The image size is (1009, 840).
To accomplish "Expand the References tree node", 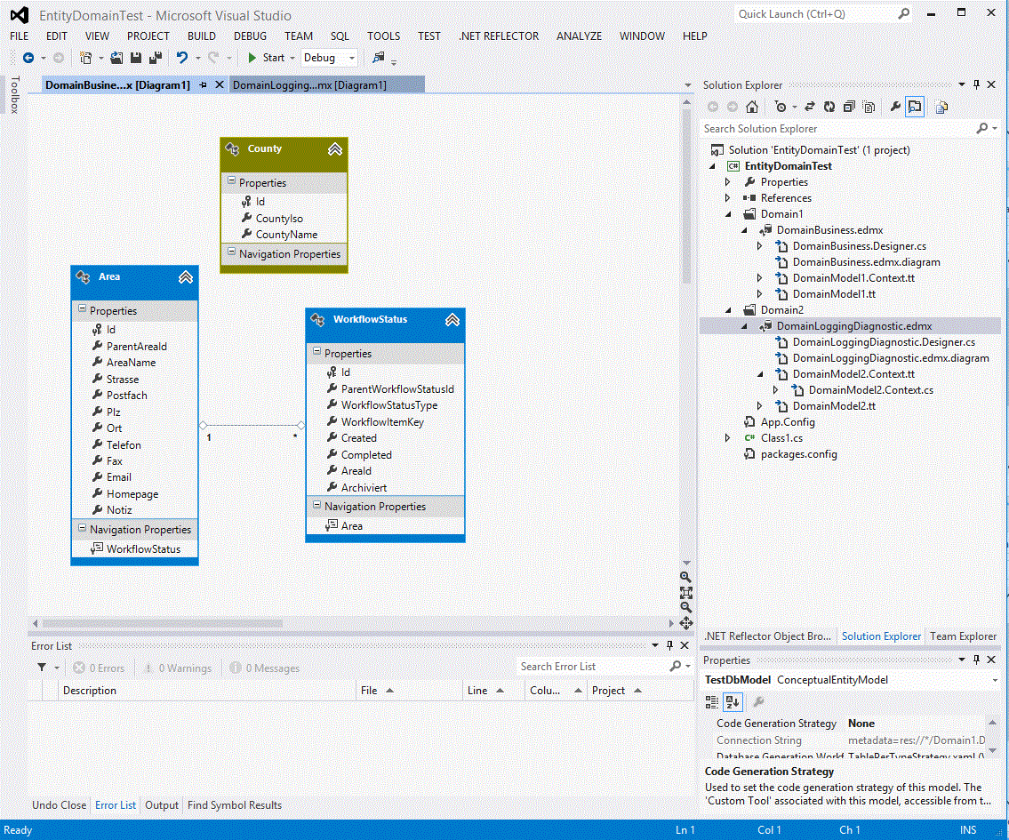I will 728,198.
